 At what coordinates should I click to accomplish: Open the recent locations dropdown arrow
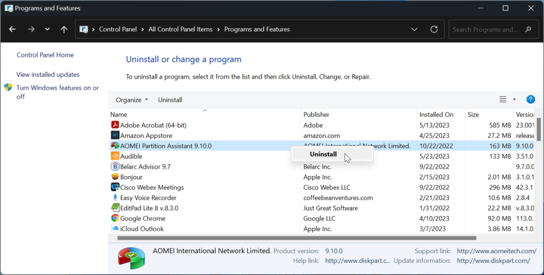47,29
